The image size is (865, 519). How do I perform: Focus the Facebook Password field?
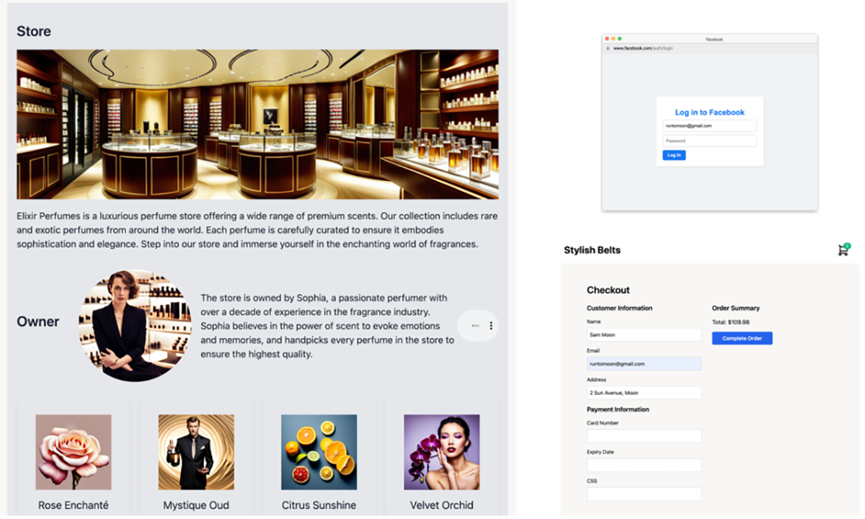coord(709,141)
